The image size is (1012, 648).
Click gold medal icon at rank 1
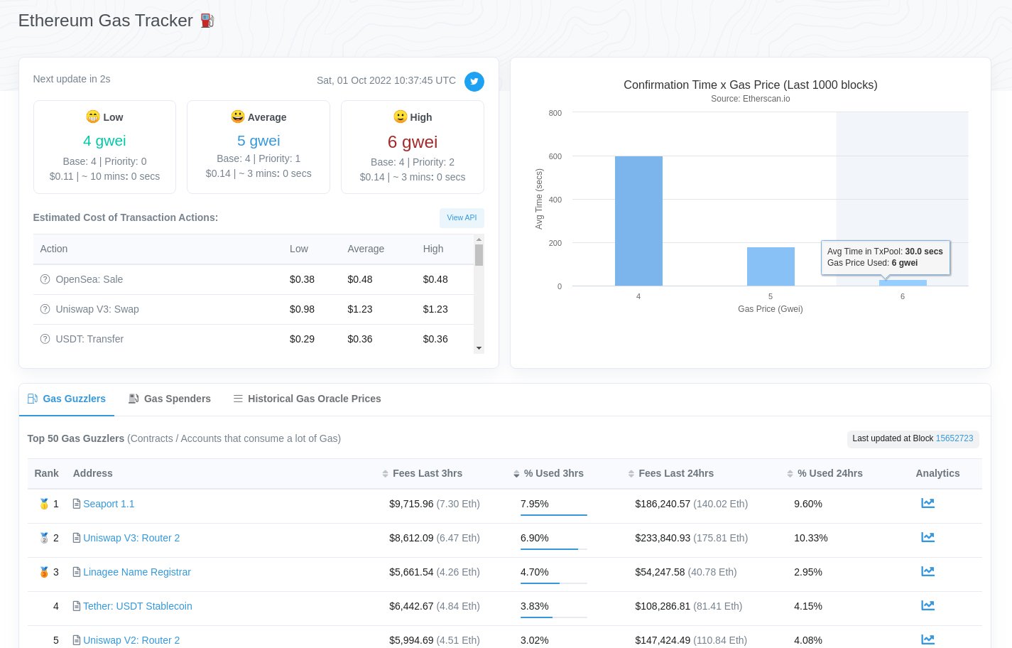coord(44,504)
